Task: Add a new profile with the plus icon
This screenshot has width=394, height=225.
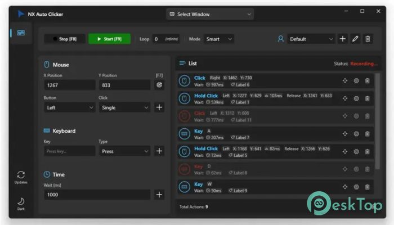Action: (342, 39)
